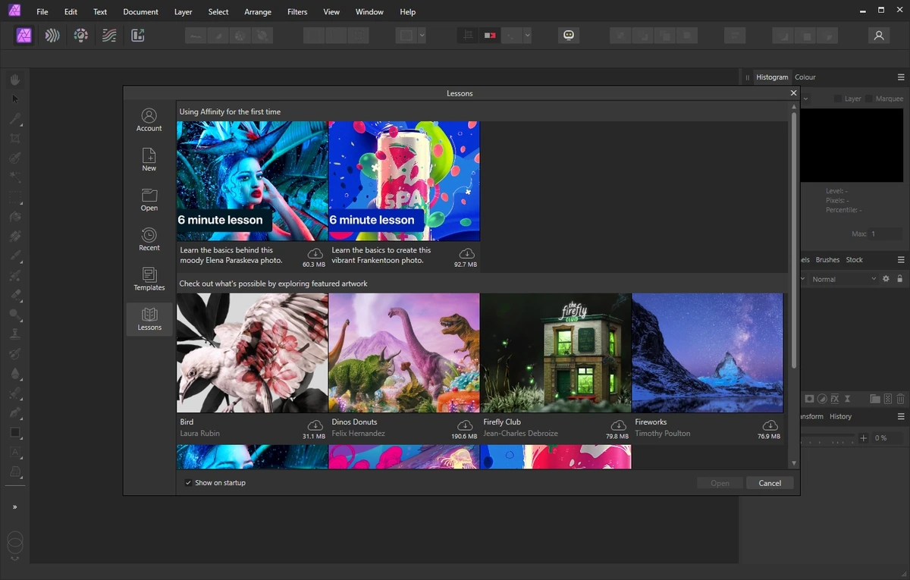
Task: Open the Assistant icon in the toolbar
Action: pos(569,35)
